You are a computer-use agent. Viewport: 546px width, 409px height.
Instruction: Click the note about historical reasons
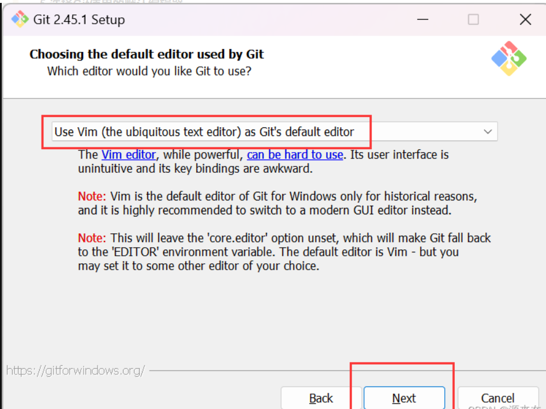point(278,203)
